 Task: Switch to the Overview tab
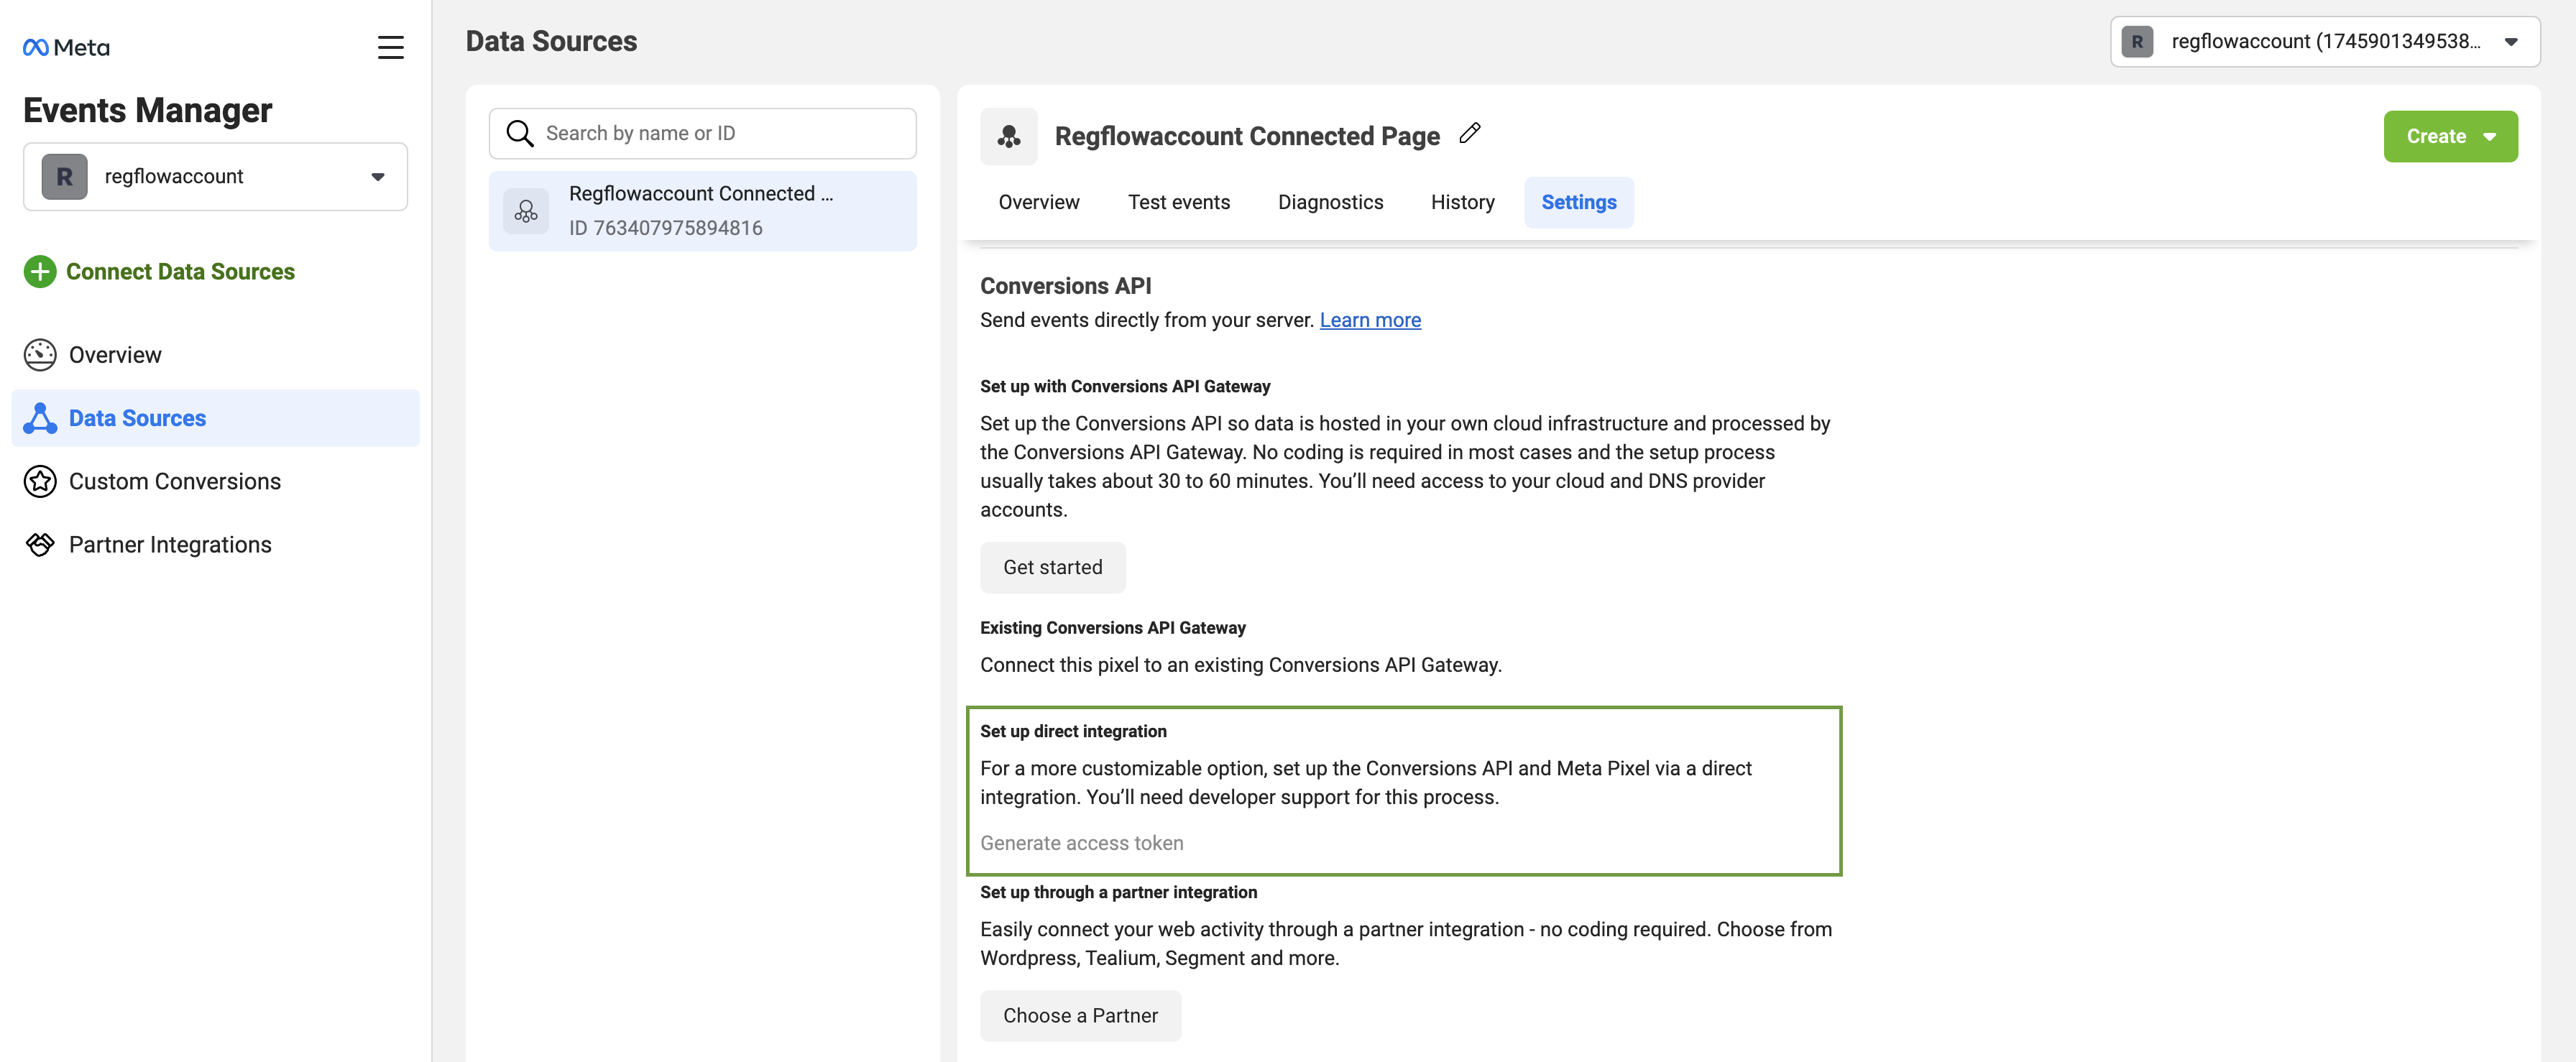pyautogui.click(x=1039, y=202)
